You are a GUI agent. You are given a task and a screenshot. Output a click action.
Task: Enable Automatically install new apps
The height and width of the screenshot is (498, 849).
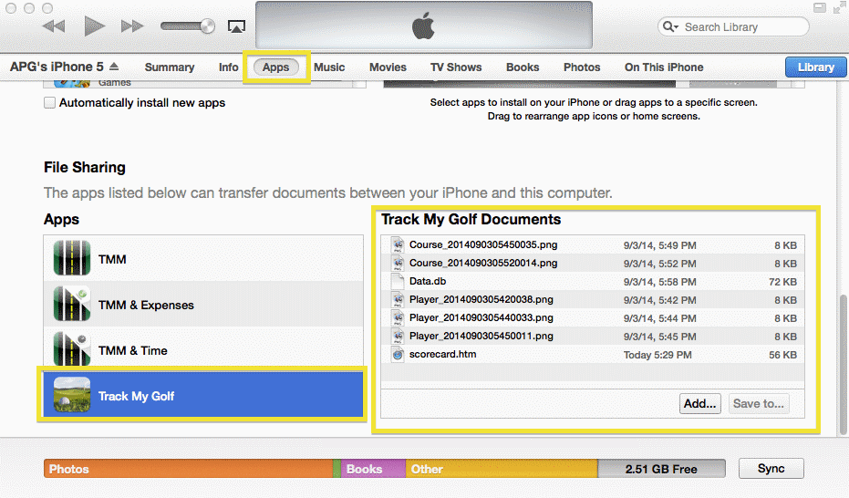tap(49, 103)
